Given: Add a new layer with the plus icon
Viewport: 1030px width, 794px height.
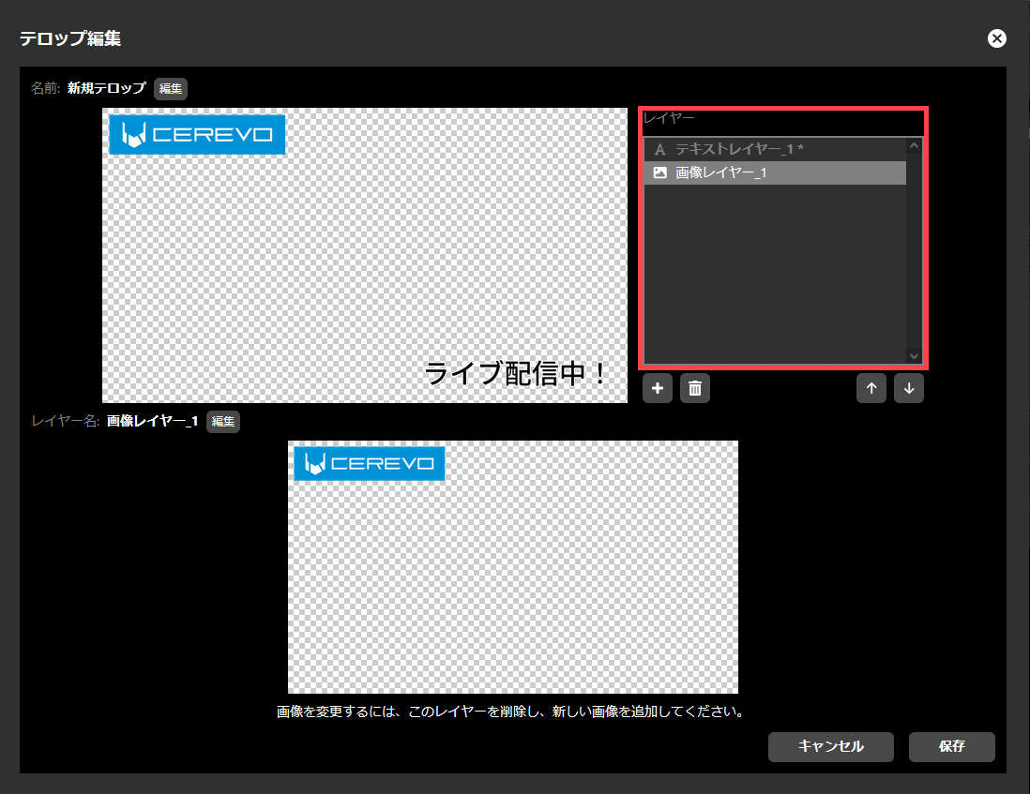Looking at the screenshot, I should click(x=657, y=388).
